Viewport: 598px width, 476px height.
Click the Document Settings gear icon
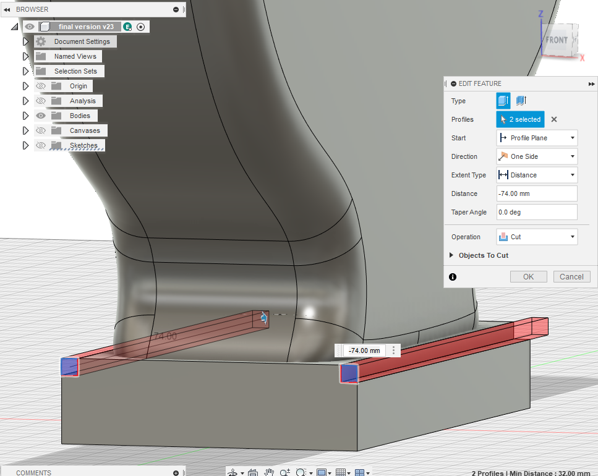(41, 41)
